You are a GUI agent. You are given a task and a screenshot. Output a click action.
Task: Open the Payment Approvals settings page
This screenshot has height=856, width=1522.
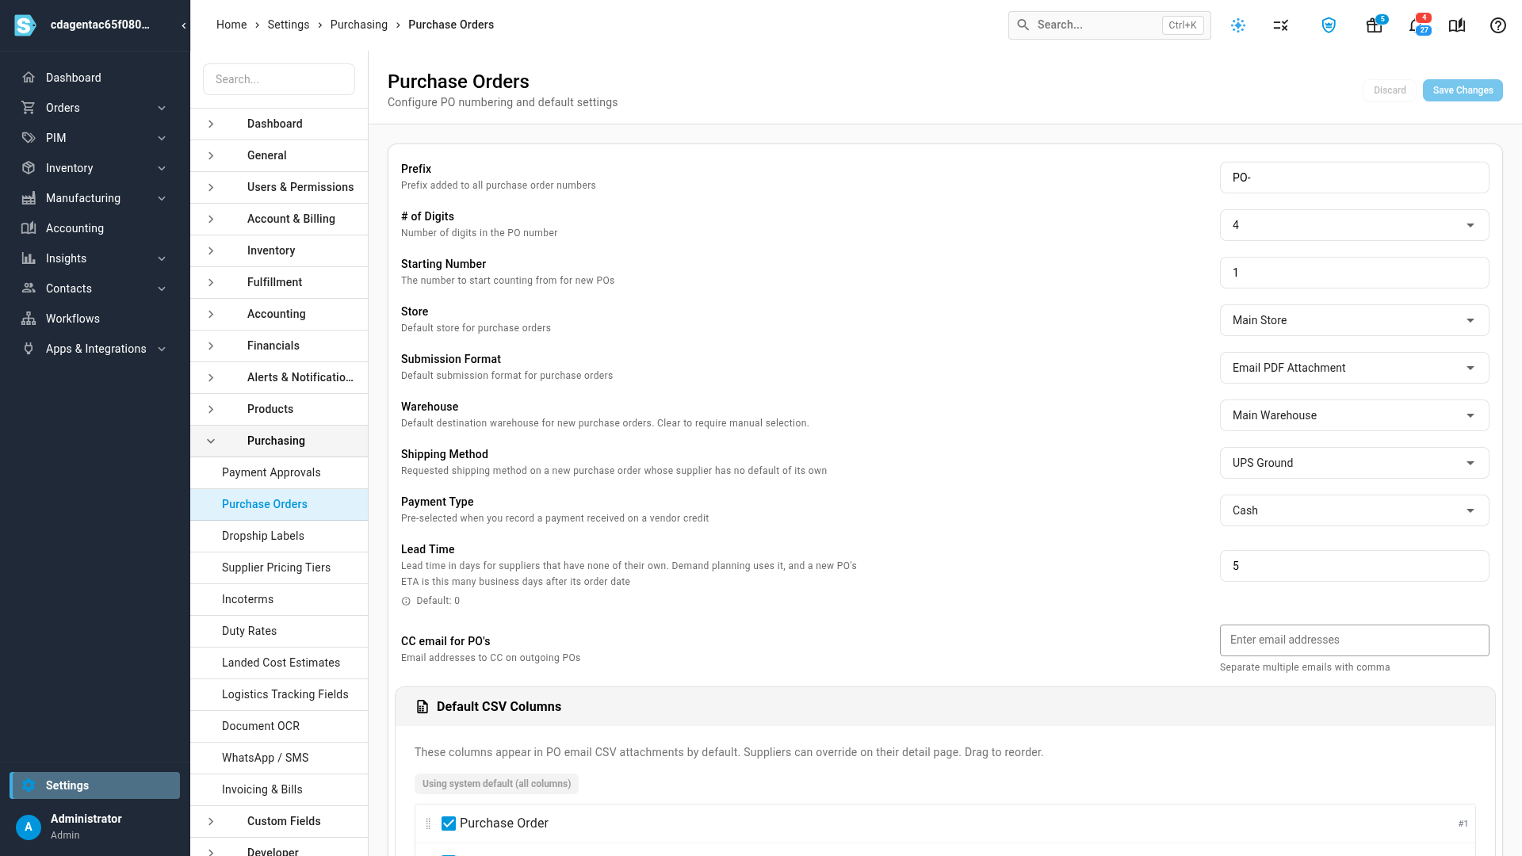(x=279, y=472)
